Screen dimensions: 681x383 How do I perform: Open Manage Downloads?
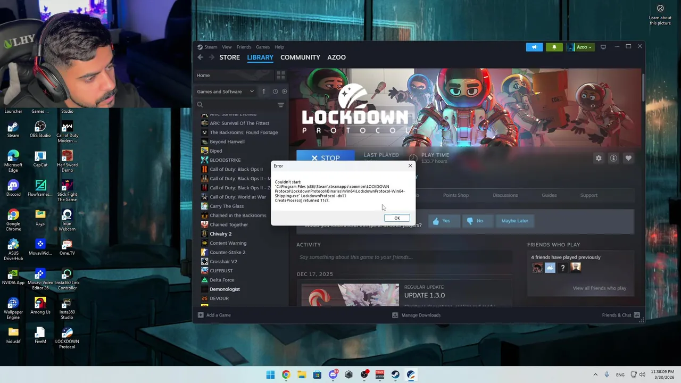pyautogui.click(x=416, y=315)
